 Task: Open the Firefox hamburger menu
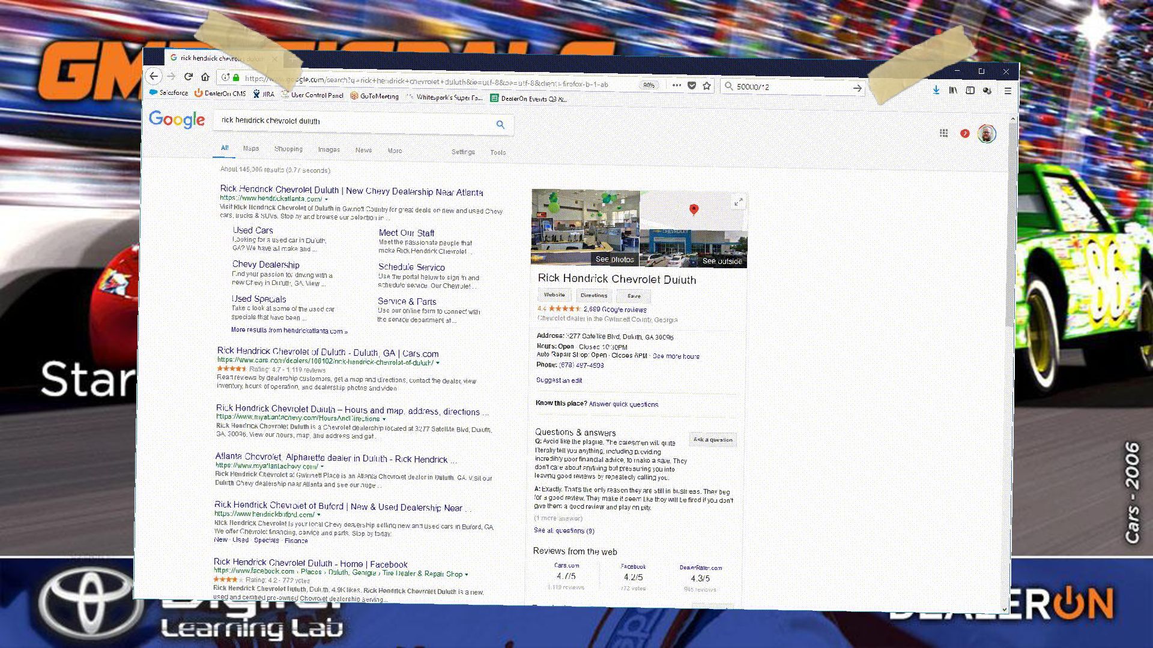click(1008, 91)
